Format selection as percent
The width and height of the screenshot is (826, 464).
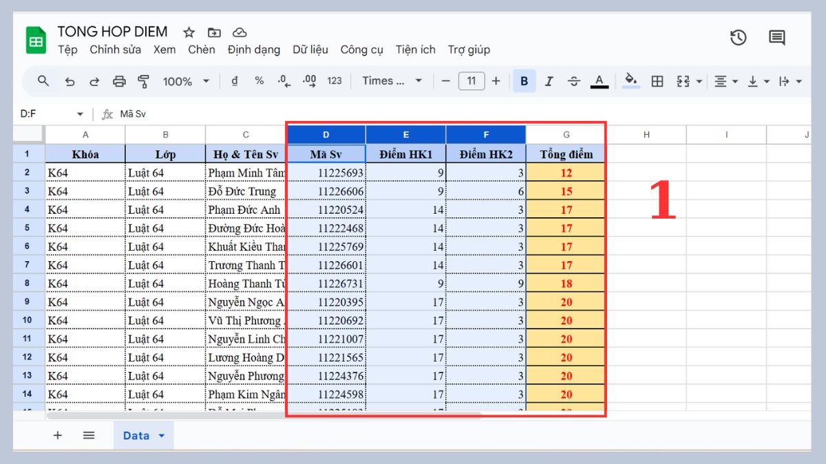click(x=259, y=81)
